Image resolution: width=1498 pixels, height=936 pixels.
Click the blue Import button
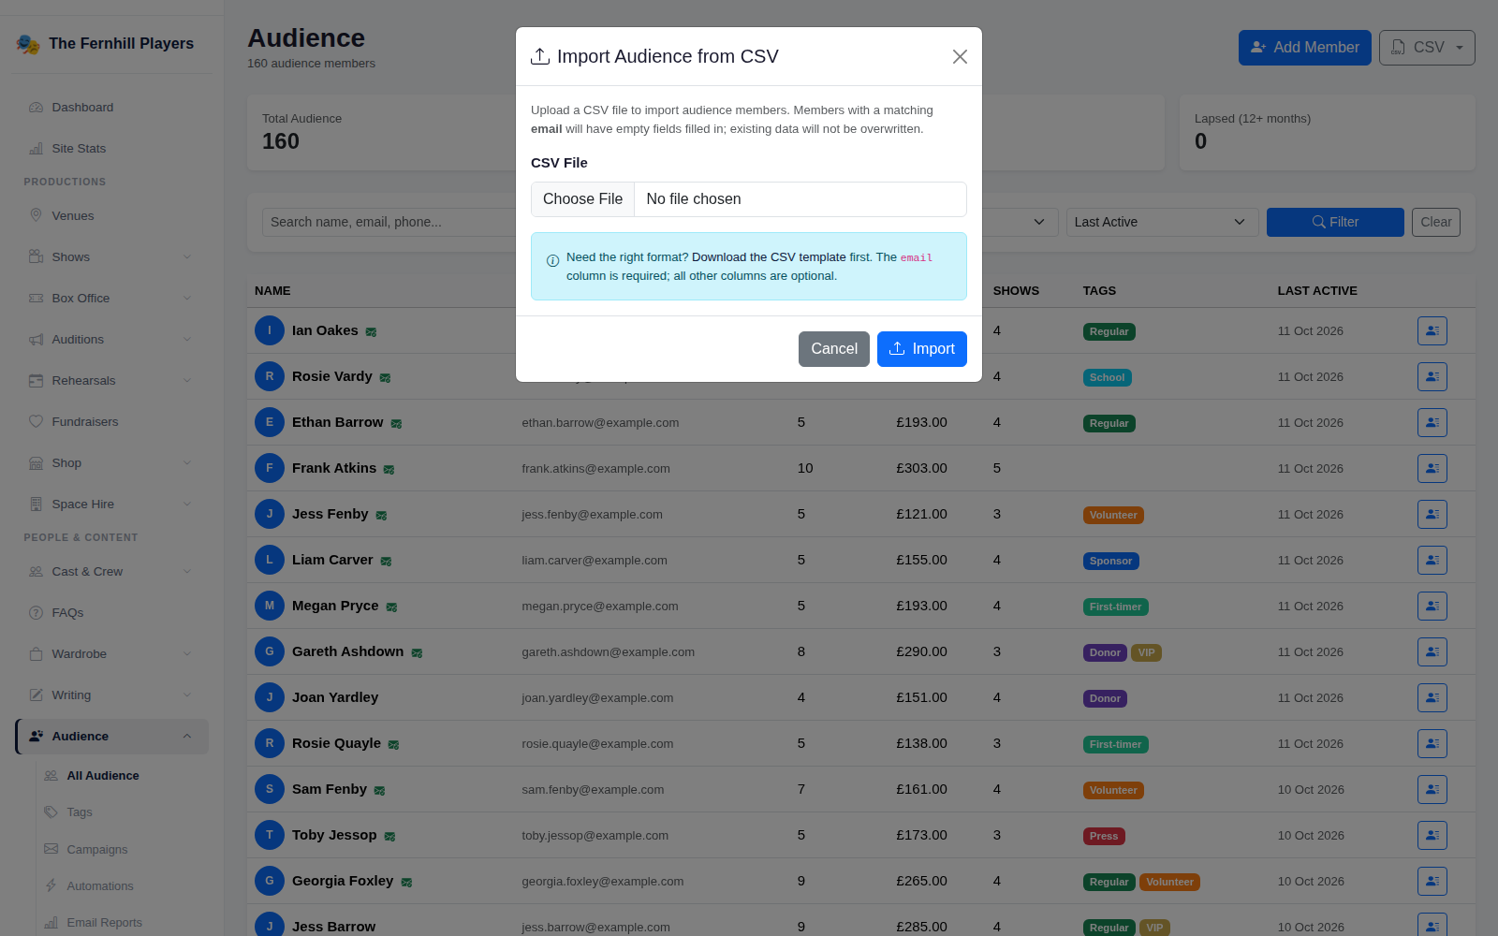[922, 349]
